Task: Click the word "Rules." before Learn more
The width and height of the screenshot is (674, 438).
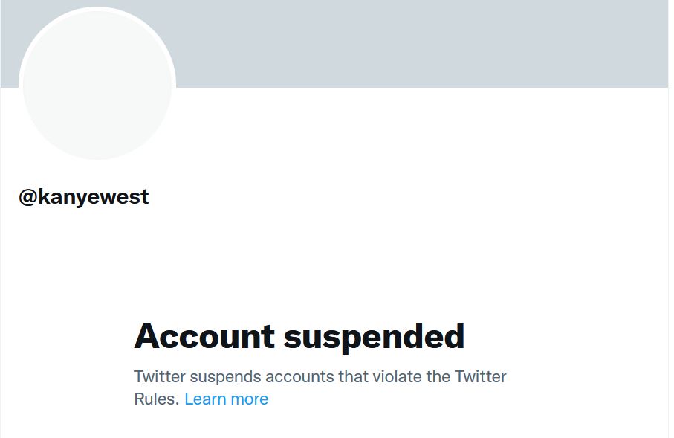Action: click(x=156, y=399)
